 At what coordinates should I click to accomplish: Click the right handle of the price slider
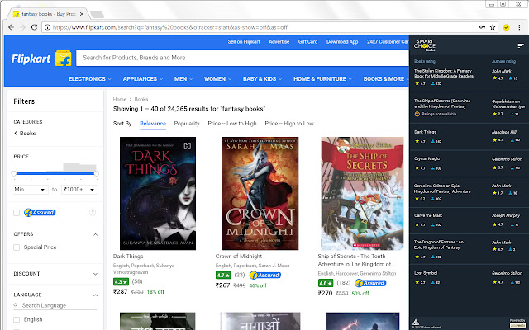click(96, 173)
